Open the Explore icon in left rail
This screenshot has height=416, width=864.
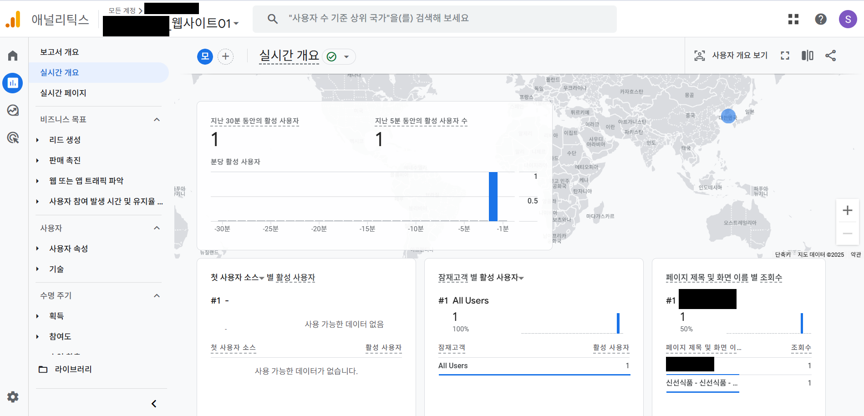13,110
